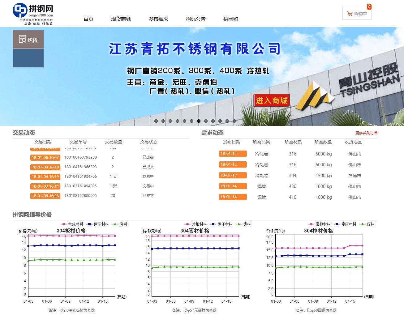The width and height of the screenshot is (404, 315).
Task: Open the 更多采购订单 link
Action: click(x=366, y=133)
